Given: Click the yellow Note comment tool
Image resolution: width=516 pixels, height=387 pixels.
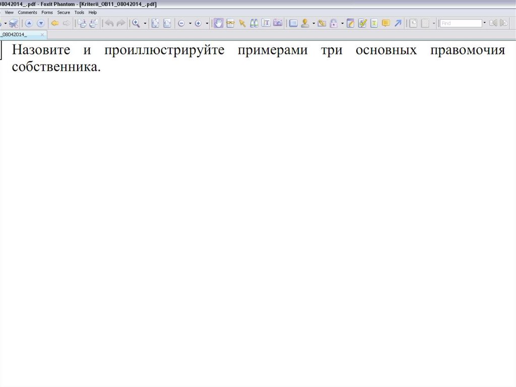Looking at the screenshot, I should point(386,23).
